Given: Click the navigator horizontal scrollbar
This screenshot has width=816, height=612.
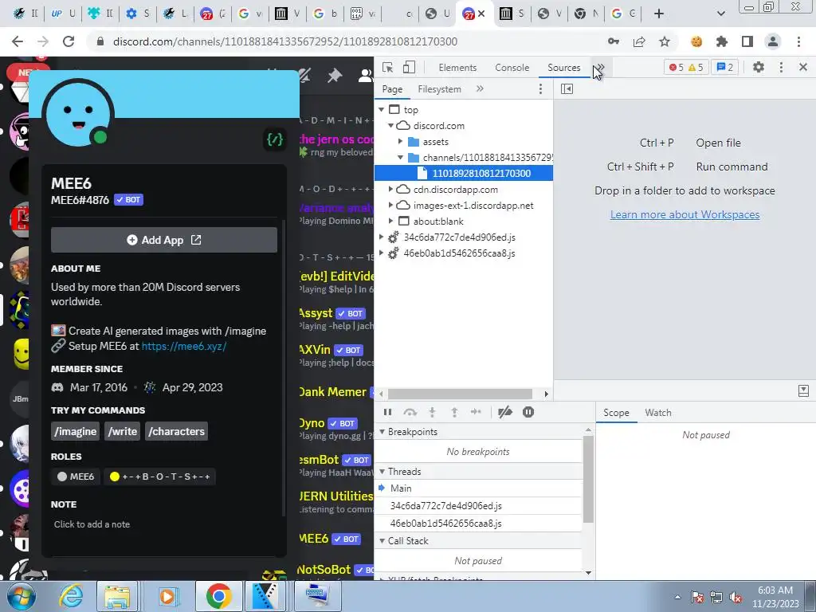Looking at the screenshot, I should [460, 394].
